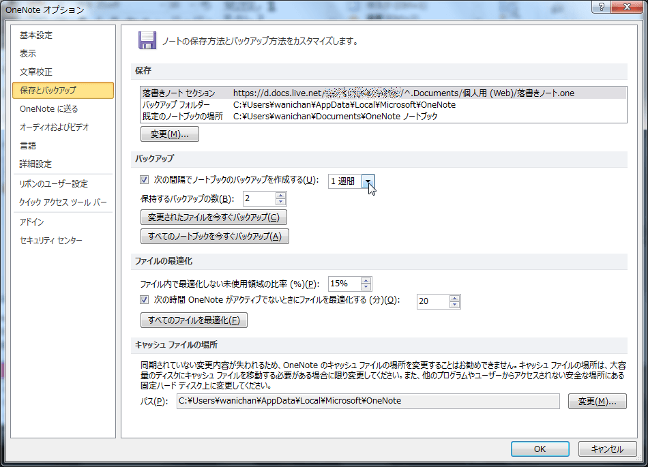Close the OneNote オプション dialog
This screenshot has height=467, width=648.
(x=626, y=7)
